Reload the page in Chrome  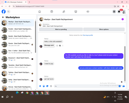coord(10,6)
